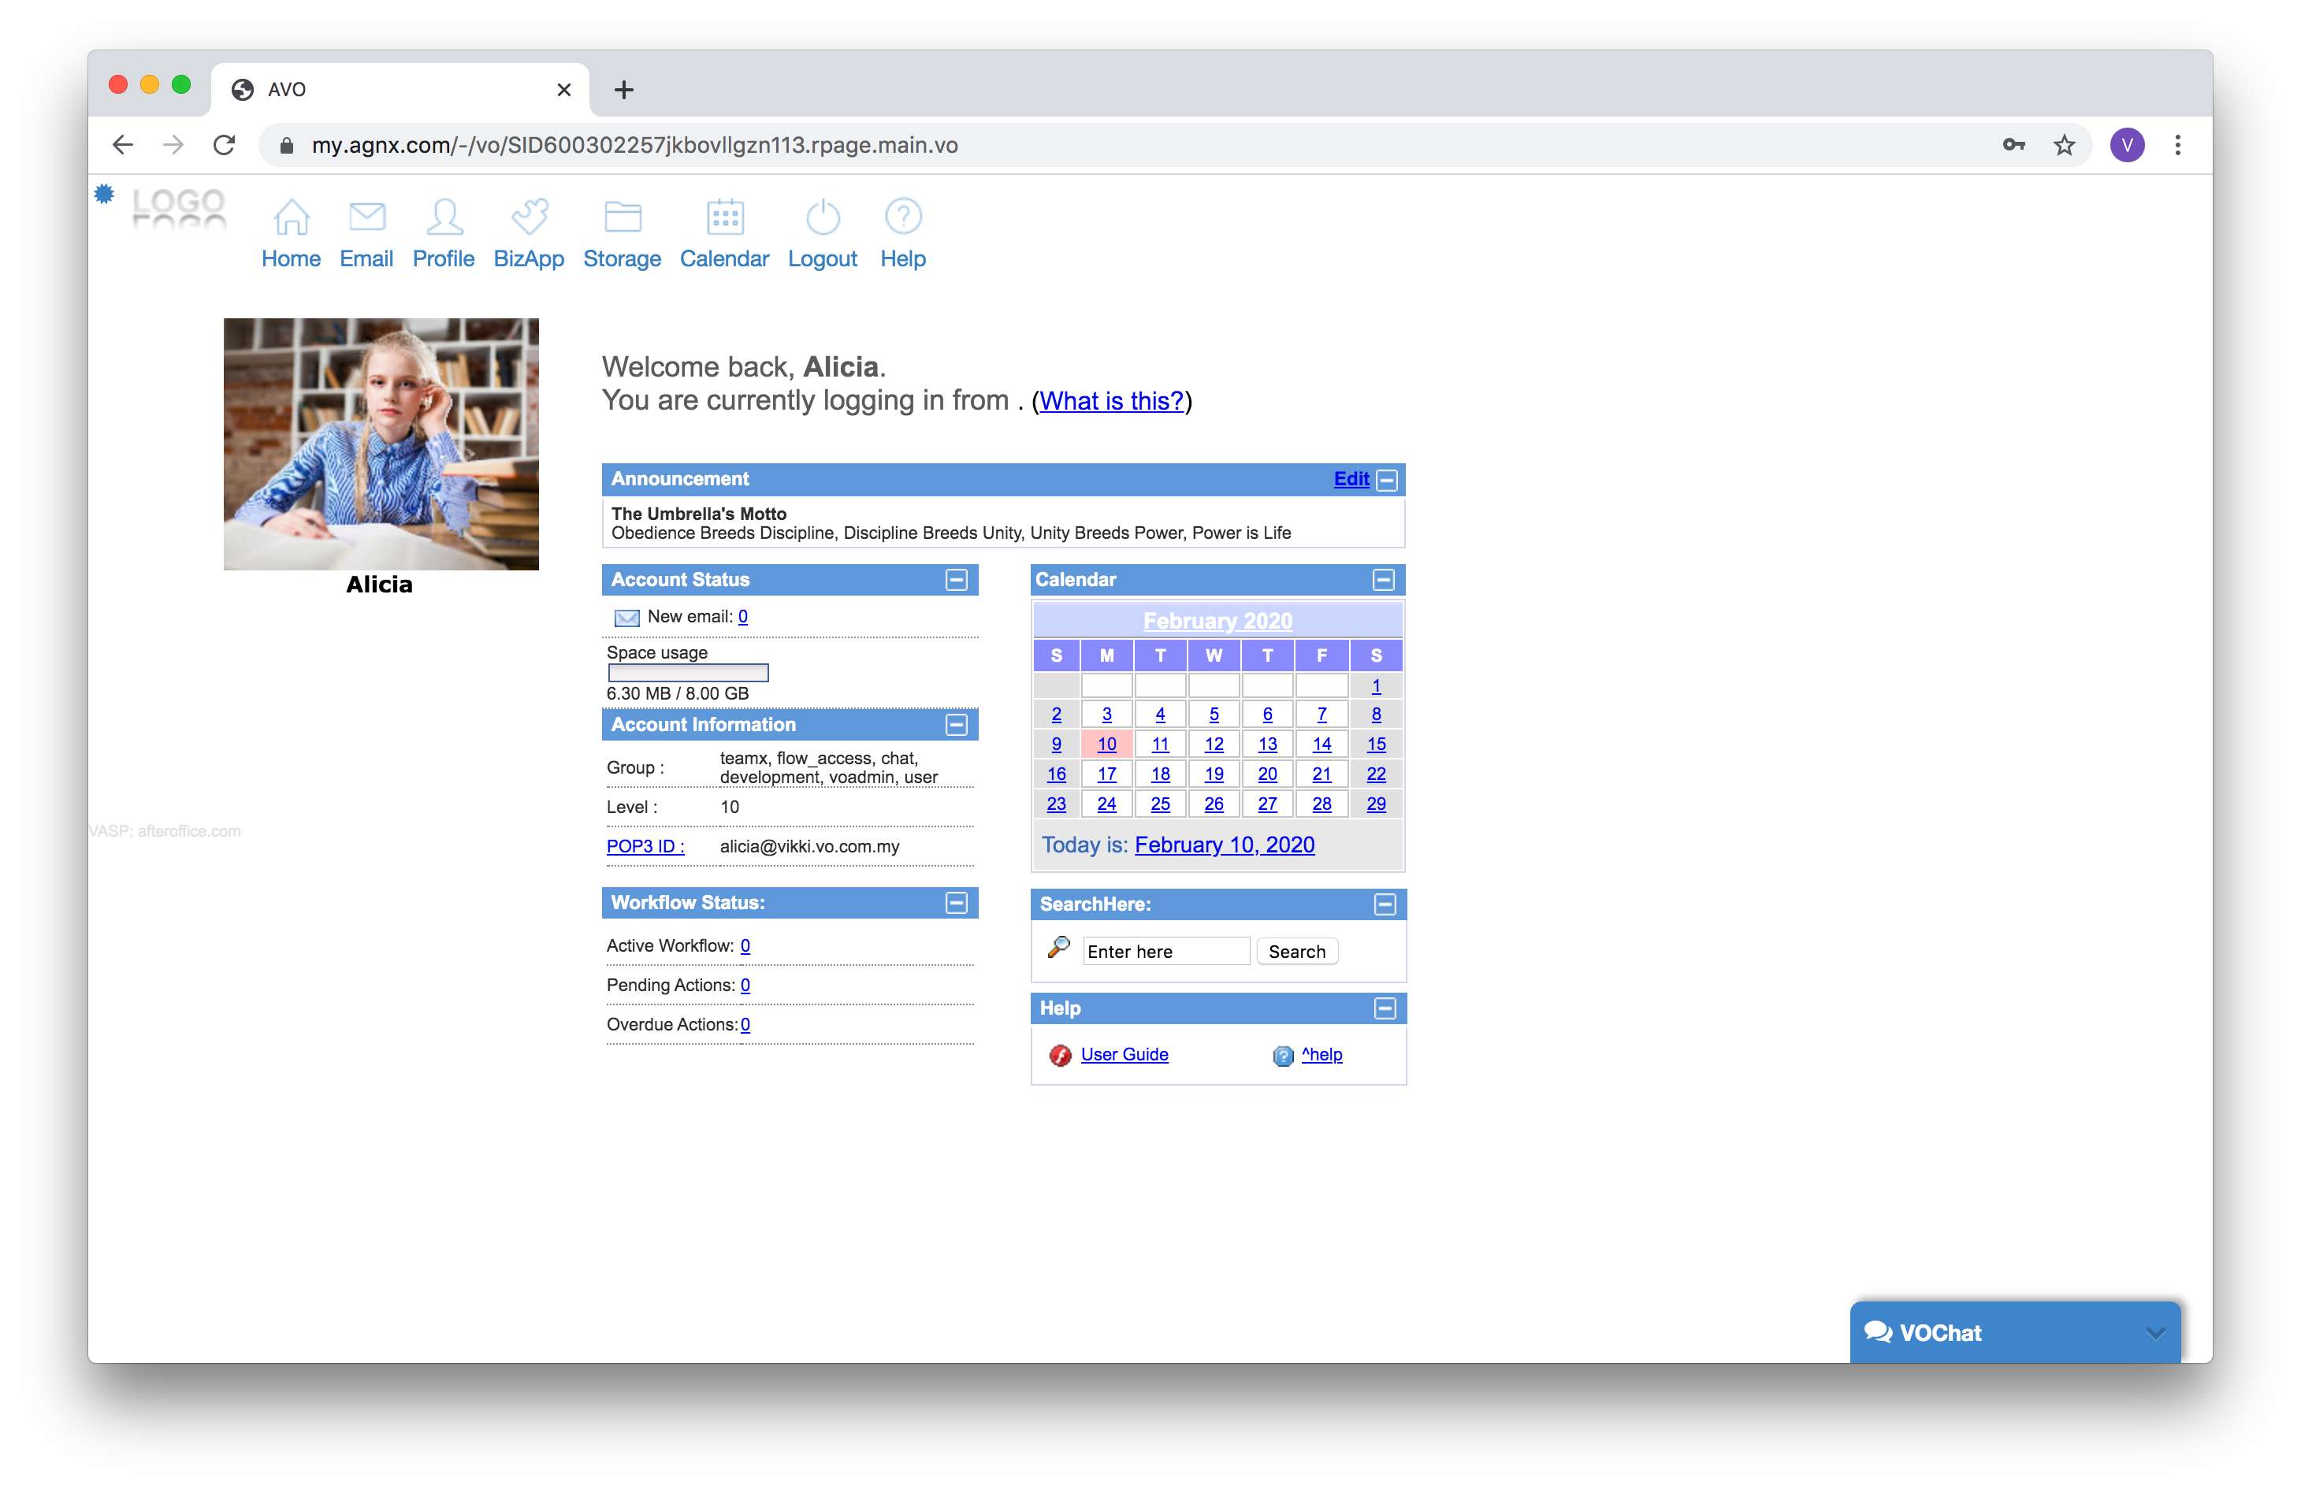The width and height of the screenshot is (2301, 1489).
Task: Click the Space usage progress bar
Action: [687, 673]
